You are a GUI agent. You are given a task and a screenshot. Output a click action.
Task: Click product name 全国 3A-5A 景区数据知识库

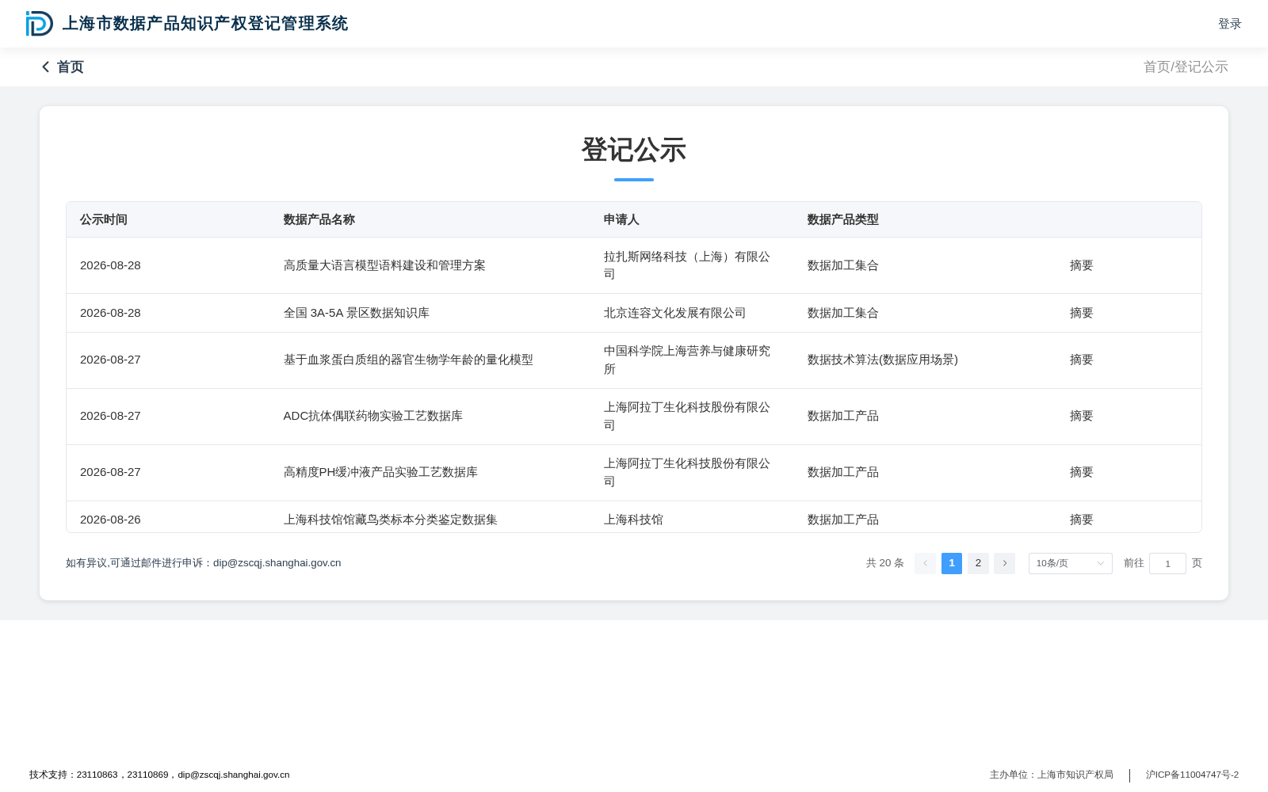pyautogui.click(x=357, y=313)
